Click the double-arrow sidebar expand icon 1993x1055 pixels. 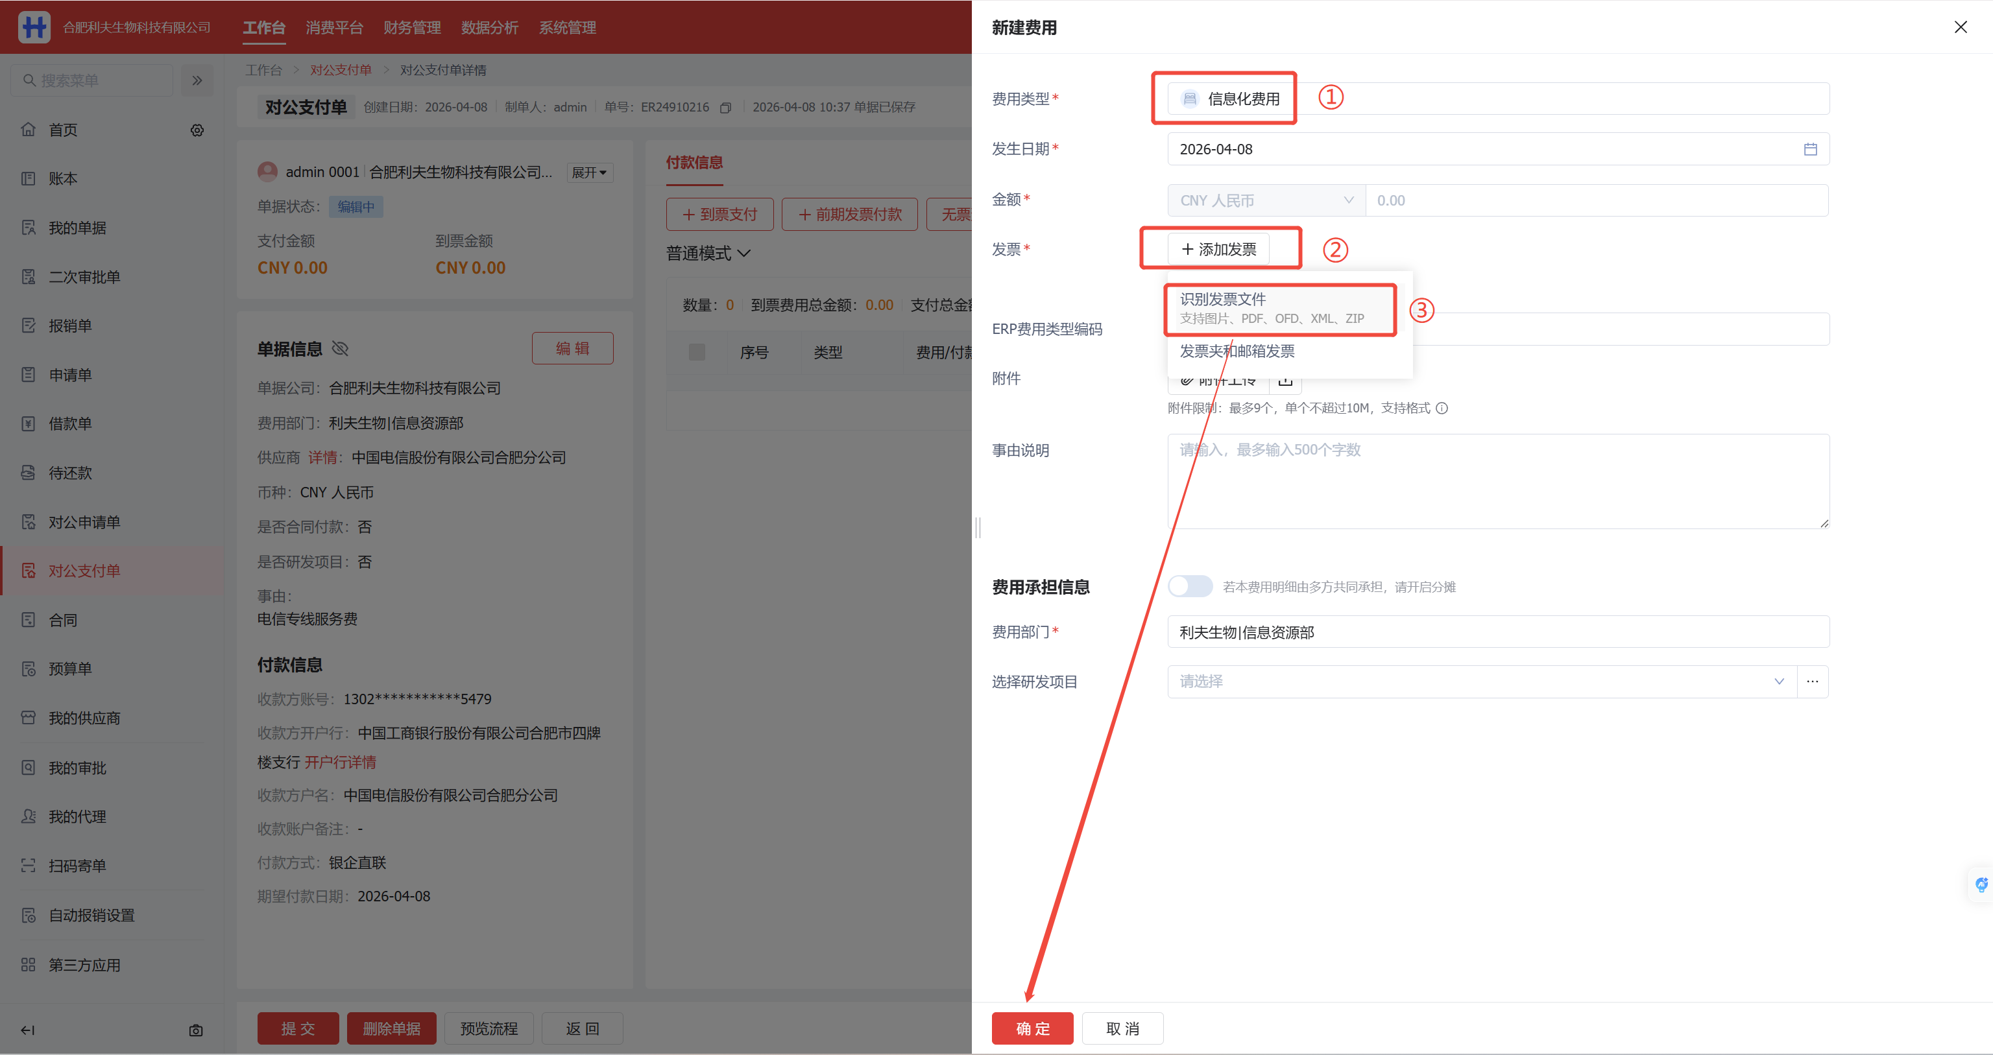coord(197,80)
